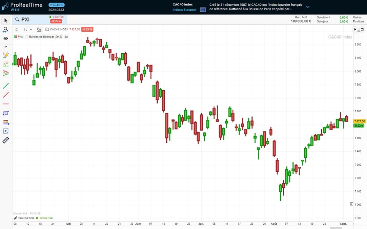
Task: Toggle the Prix price display
Action: coord(19,37)
